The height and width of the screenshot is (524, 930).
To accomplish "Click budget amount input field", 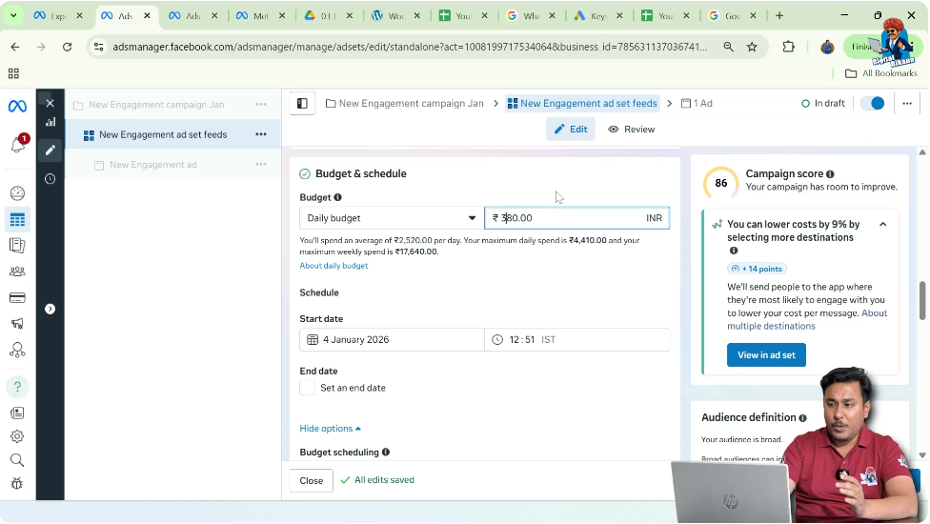I will [577, 218].
